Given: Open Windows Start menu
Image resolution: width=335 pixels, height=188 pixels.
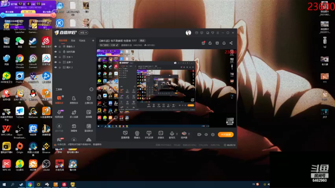Looking at the screenshot, I should click(4, 185).
